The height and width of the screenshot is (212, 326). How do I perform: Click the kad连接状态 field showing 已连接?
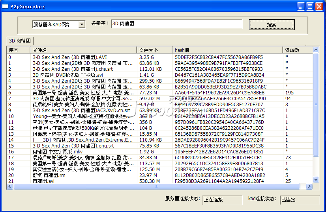tap(300, 200)
